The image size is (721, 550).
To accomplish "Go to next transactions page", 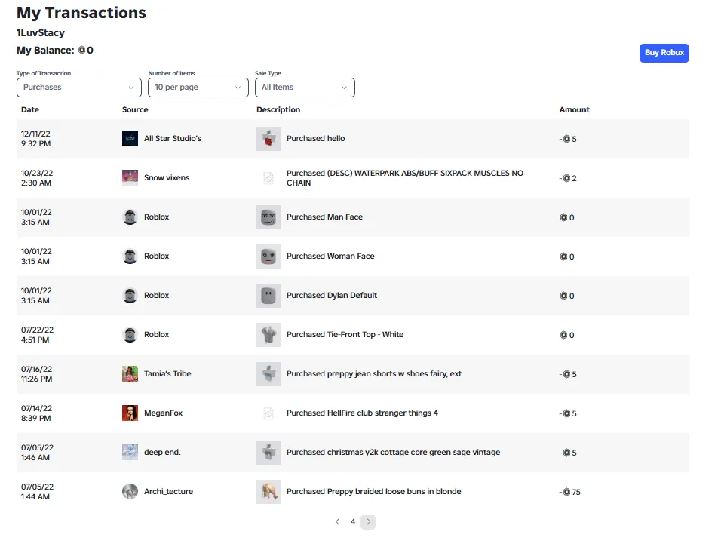I will click(368, 522).
